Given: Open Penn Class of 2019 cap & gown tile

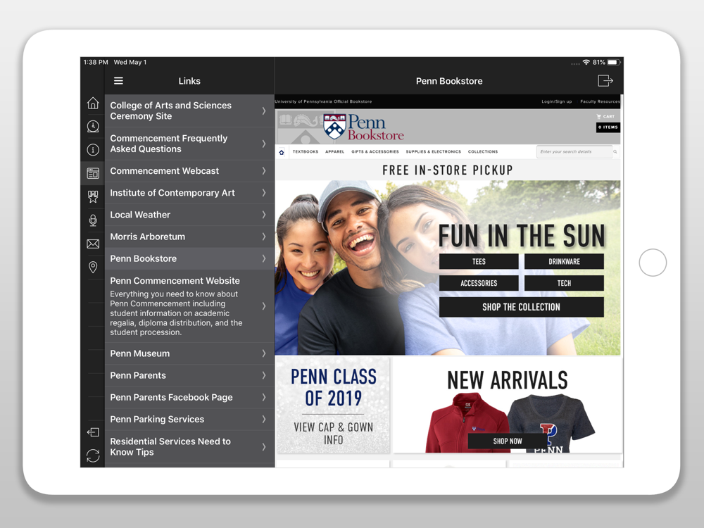Looking at the screenshot, I should coord(333,405).
